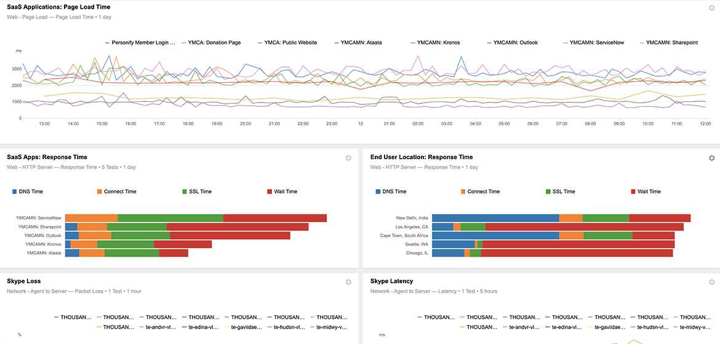Select green SSL segment of YMCAMN: ServiceNow bar

170,218
